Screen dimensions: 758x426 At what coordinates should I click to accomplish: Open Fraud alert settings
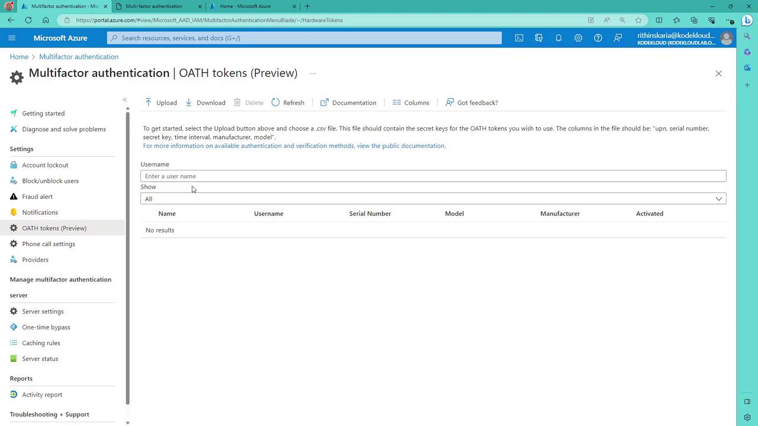(x=37, y=197)
